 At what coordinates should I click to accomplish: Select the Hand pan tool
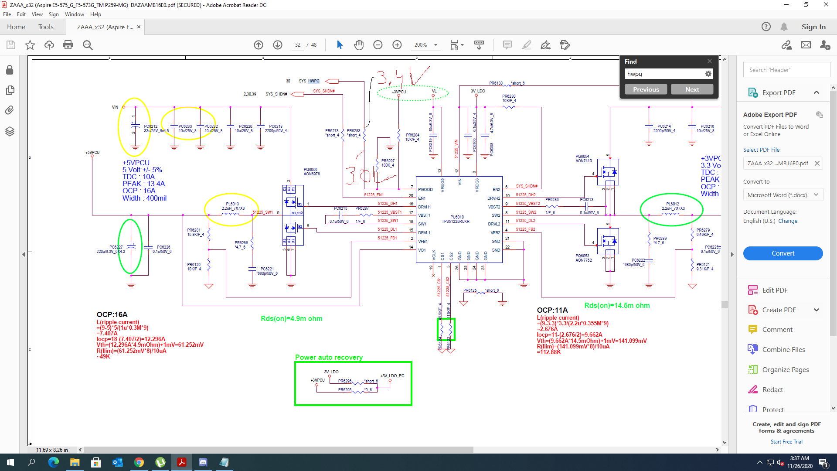[358, 45]
